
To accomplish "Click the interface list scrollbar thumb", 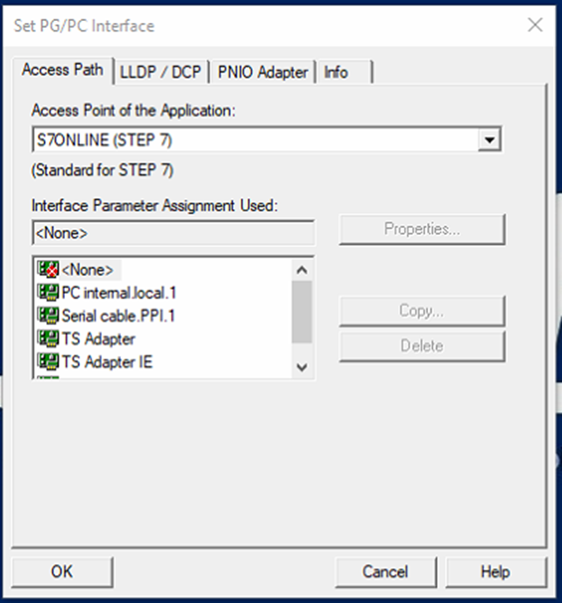I will click(x=302, y=312).
